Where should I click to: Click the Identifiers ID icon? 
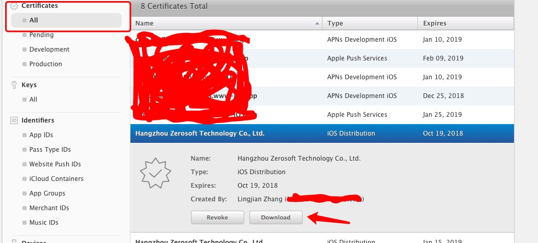click(14, 120)
